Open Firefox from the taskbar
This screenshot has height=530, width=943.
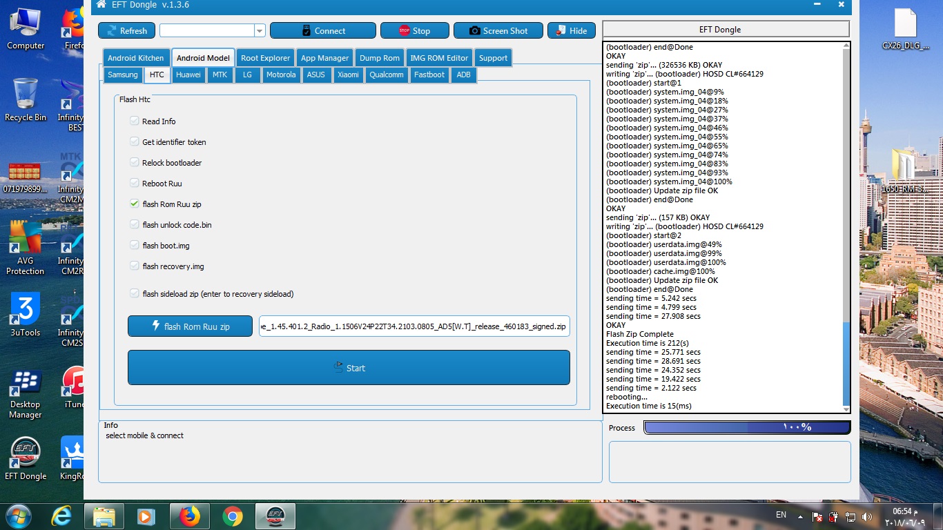click(x=189, y=516)
